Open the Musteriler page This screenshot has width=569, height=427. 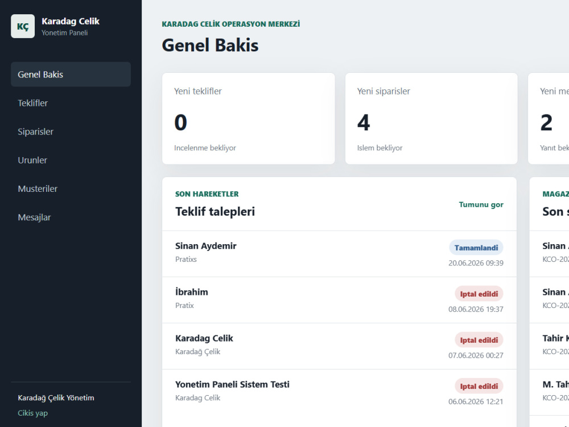(71, 189)
